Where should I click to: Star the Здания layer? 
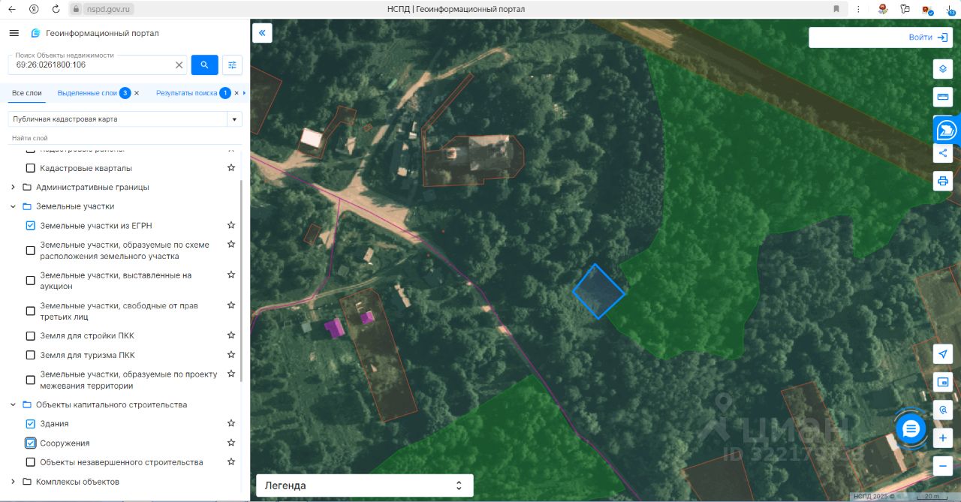231,423
